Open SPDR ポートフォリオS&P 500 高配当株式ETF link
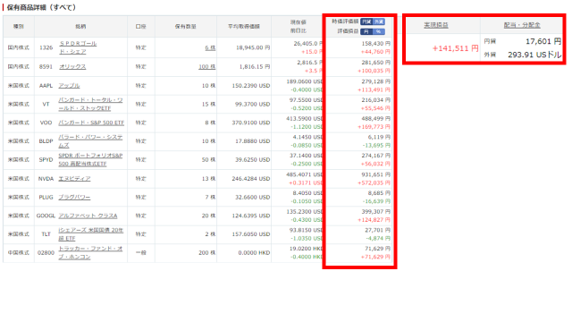The height and width of the screenshot is (322, 572). coord(90,160)
